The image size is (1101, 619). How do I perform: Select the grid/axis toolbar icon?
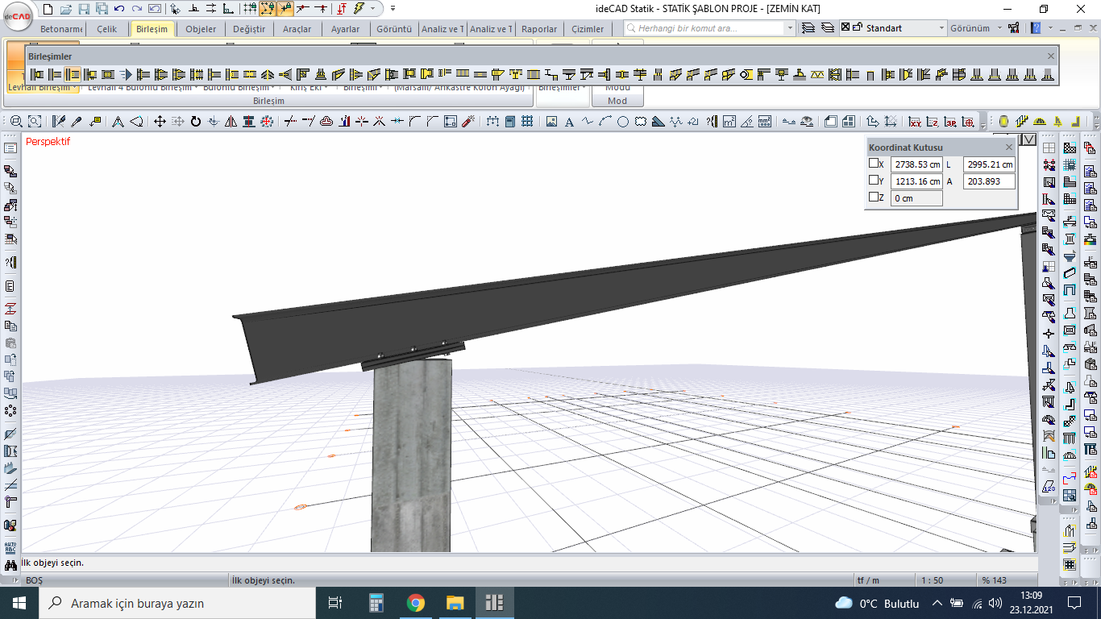[x=528, y=122]
